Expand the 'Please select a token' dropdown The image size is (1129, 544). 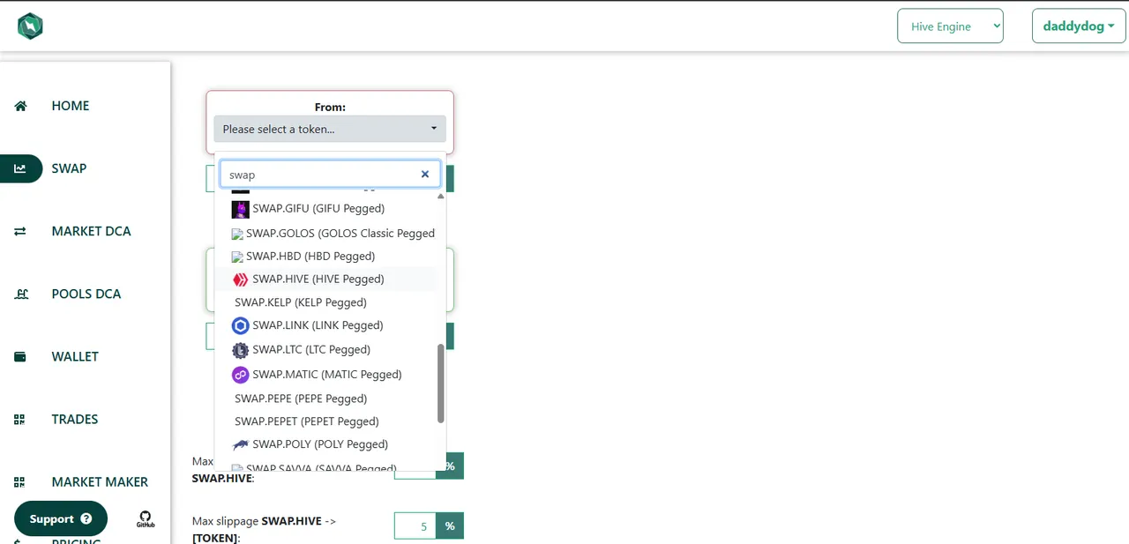point(330,129)
